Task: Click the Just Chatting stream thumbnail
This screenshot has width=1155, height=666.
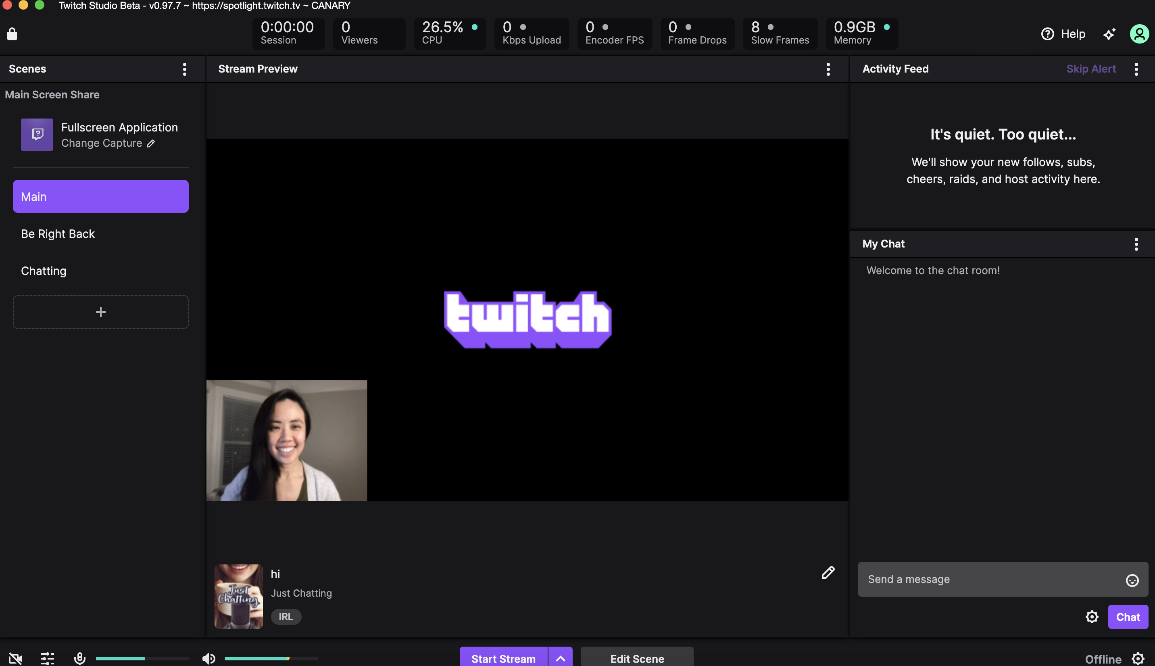Action: click(239, 596)
